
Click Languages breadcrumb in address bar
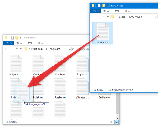click(x=54, y=49)
